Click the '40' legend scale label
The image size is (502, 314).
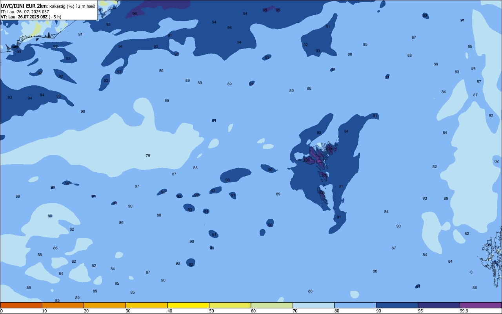pyautogui.click(x=170, y=311)
